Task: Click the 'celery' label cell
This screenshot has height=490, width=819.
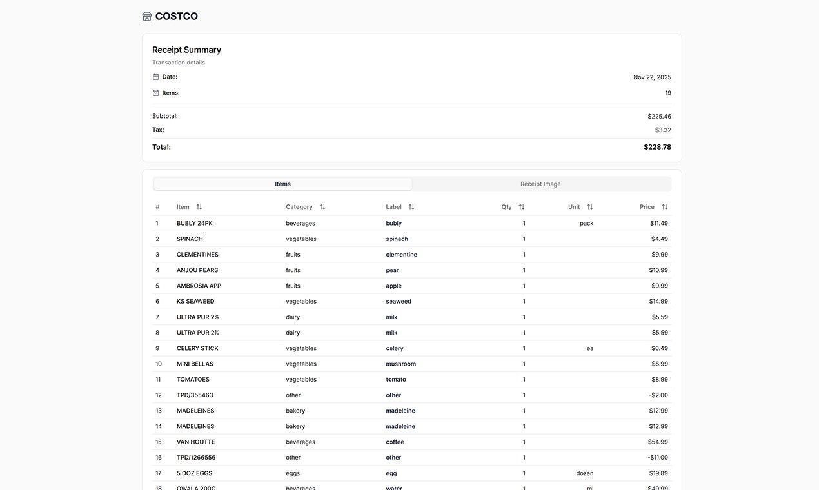Action: [x=395, y=348]
